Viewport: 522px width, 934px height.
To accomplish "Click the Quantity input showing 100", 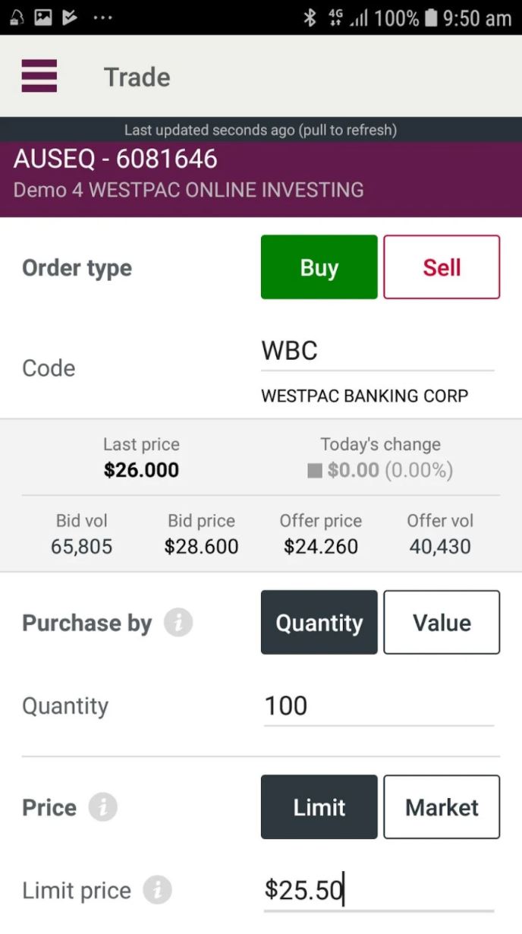I will click(x=377, y=705).
